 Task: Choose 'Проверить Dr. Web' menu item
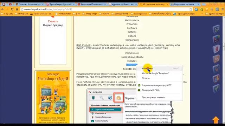tap(159, 90)
